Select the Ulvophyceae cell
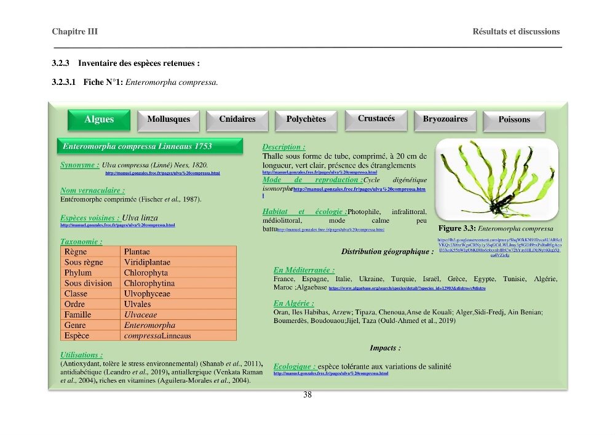 tap(178, 293)
